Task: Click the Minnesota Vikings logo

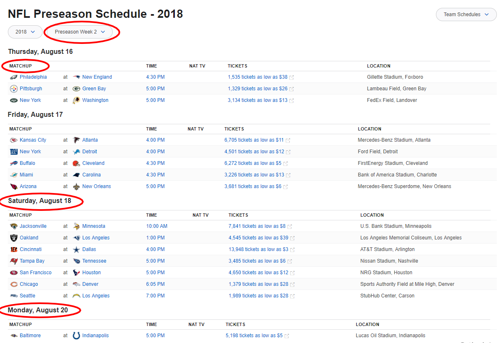Action: coord(76,226)
